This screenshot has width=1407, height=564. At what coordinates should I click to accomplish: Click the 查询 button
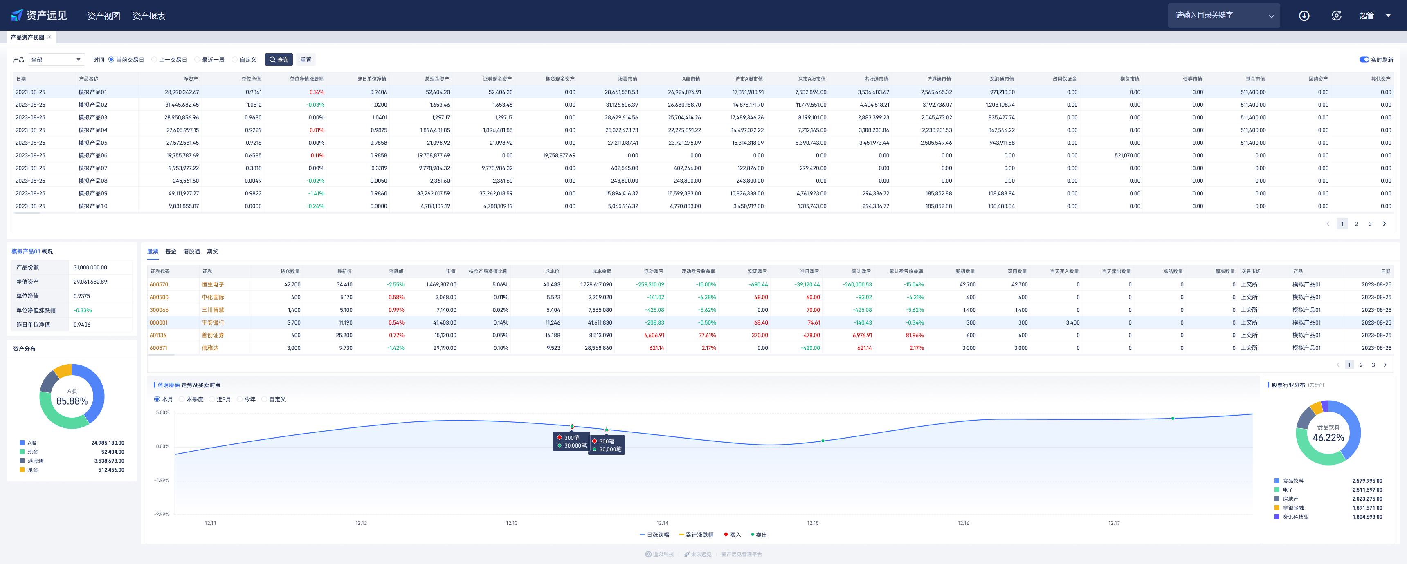279,60
